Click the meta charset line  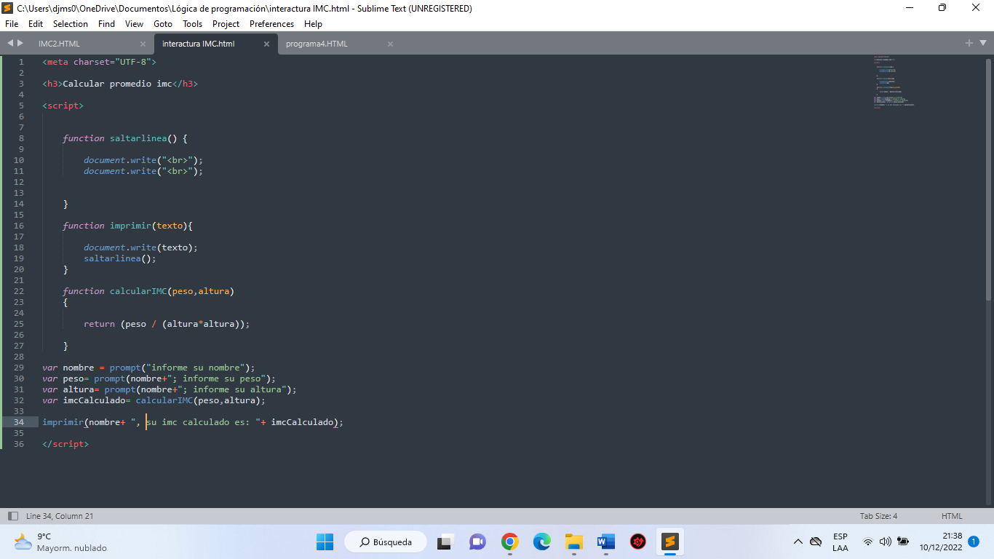click(x=99, y=62)
